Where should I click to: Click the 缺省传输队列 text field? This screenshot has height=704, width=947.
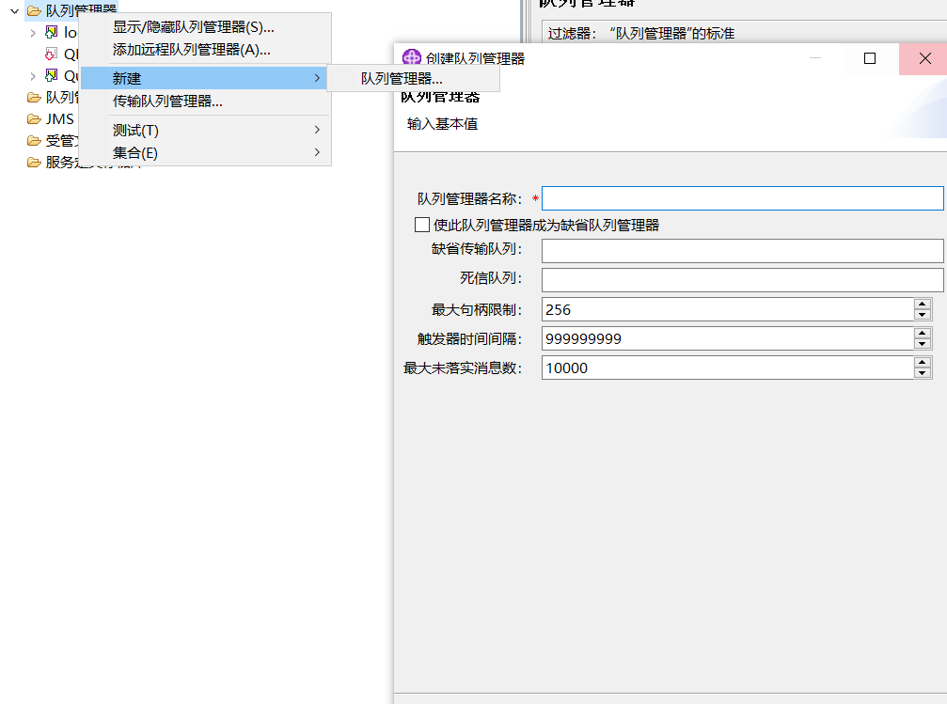pyautogui.click(x=742, y=251)
